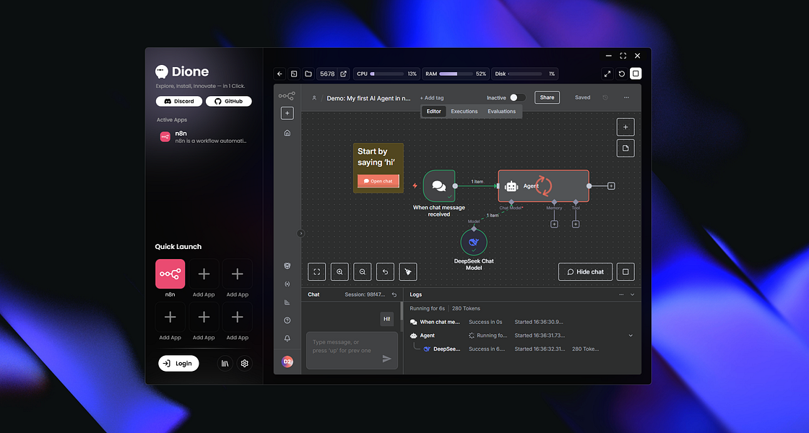809x433 pixels.
Task: Select n8n in Active Apps list
Action: click(203, 136)
